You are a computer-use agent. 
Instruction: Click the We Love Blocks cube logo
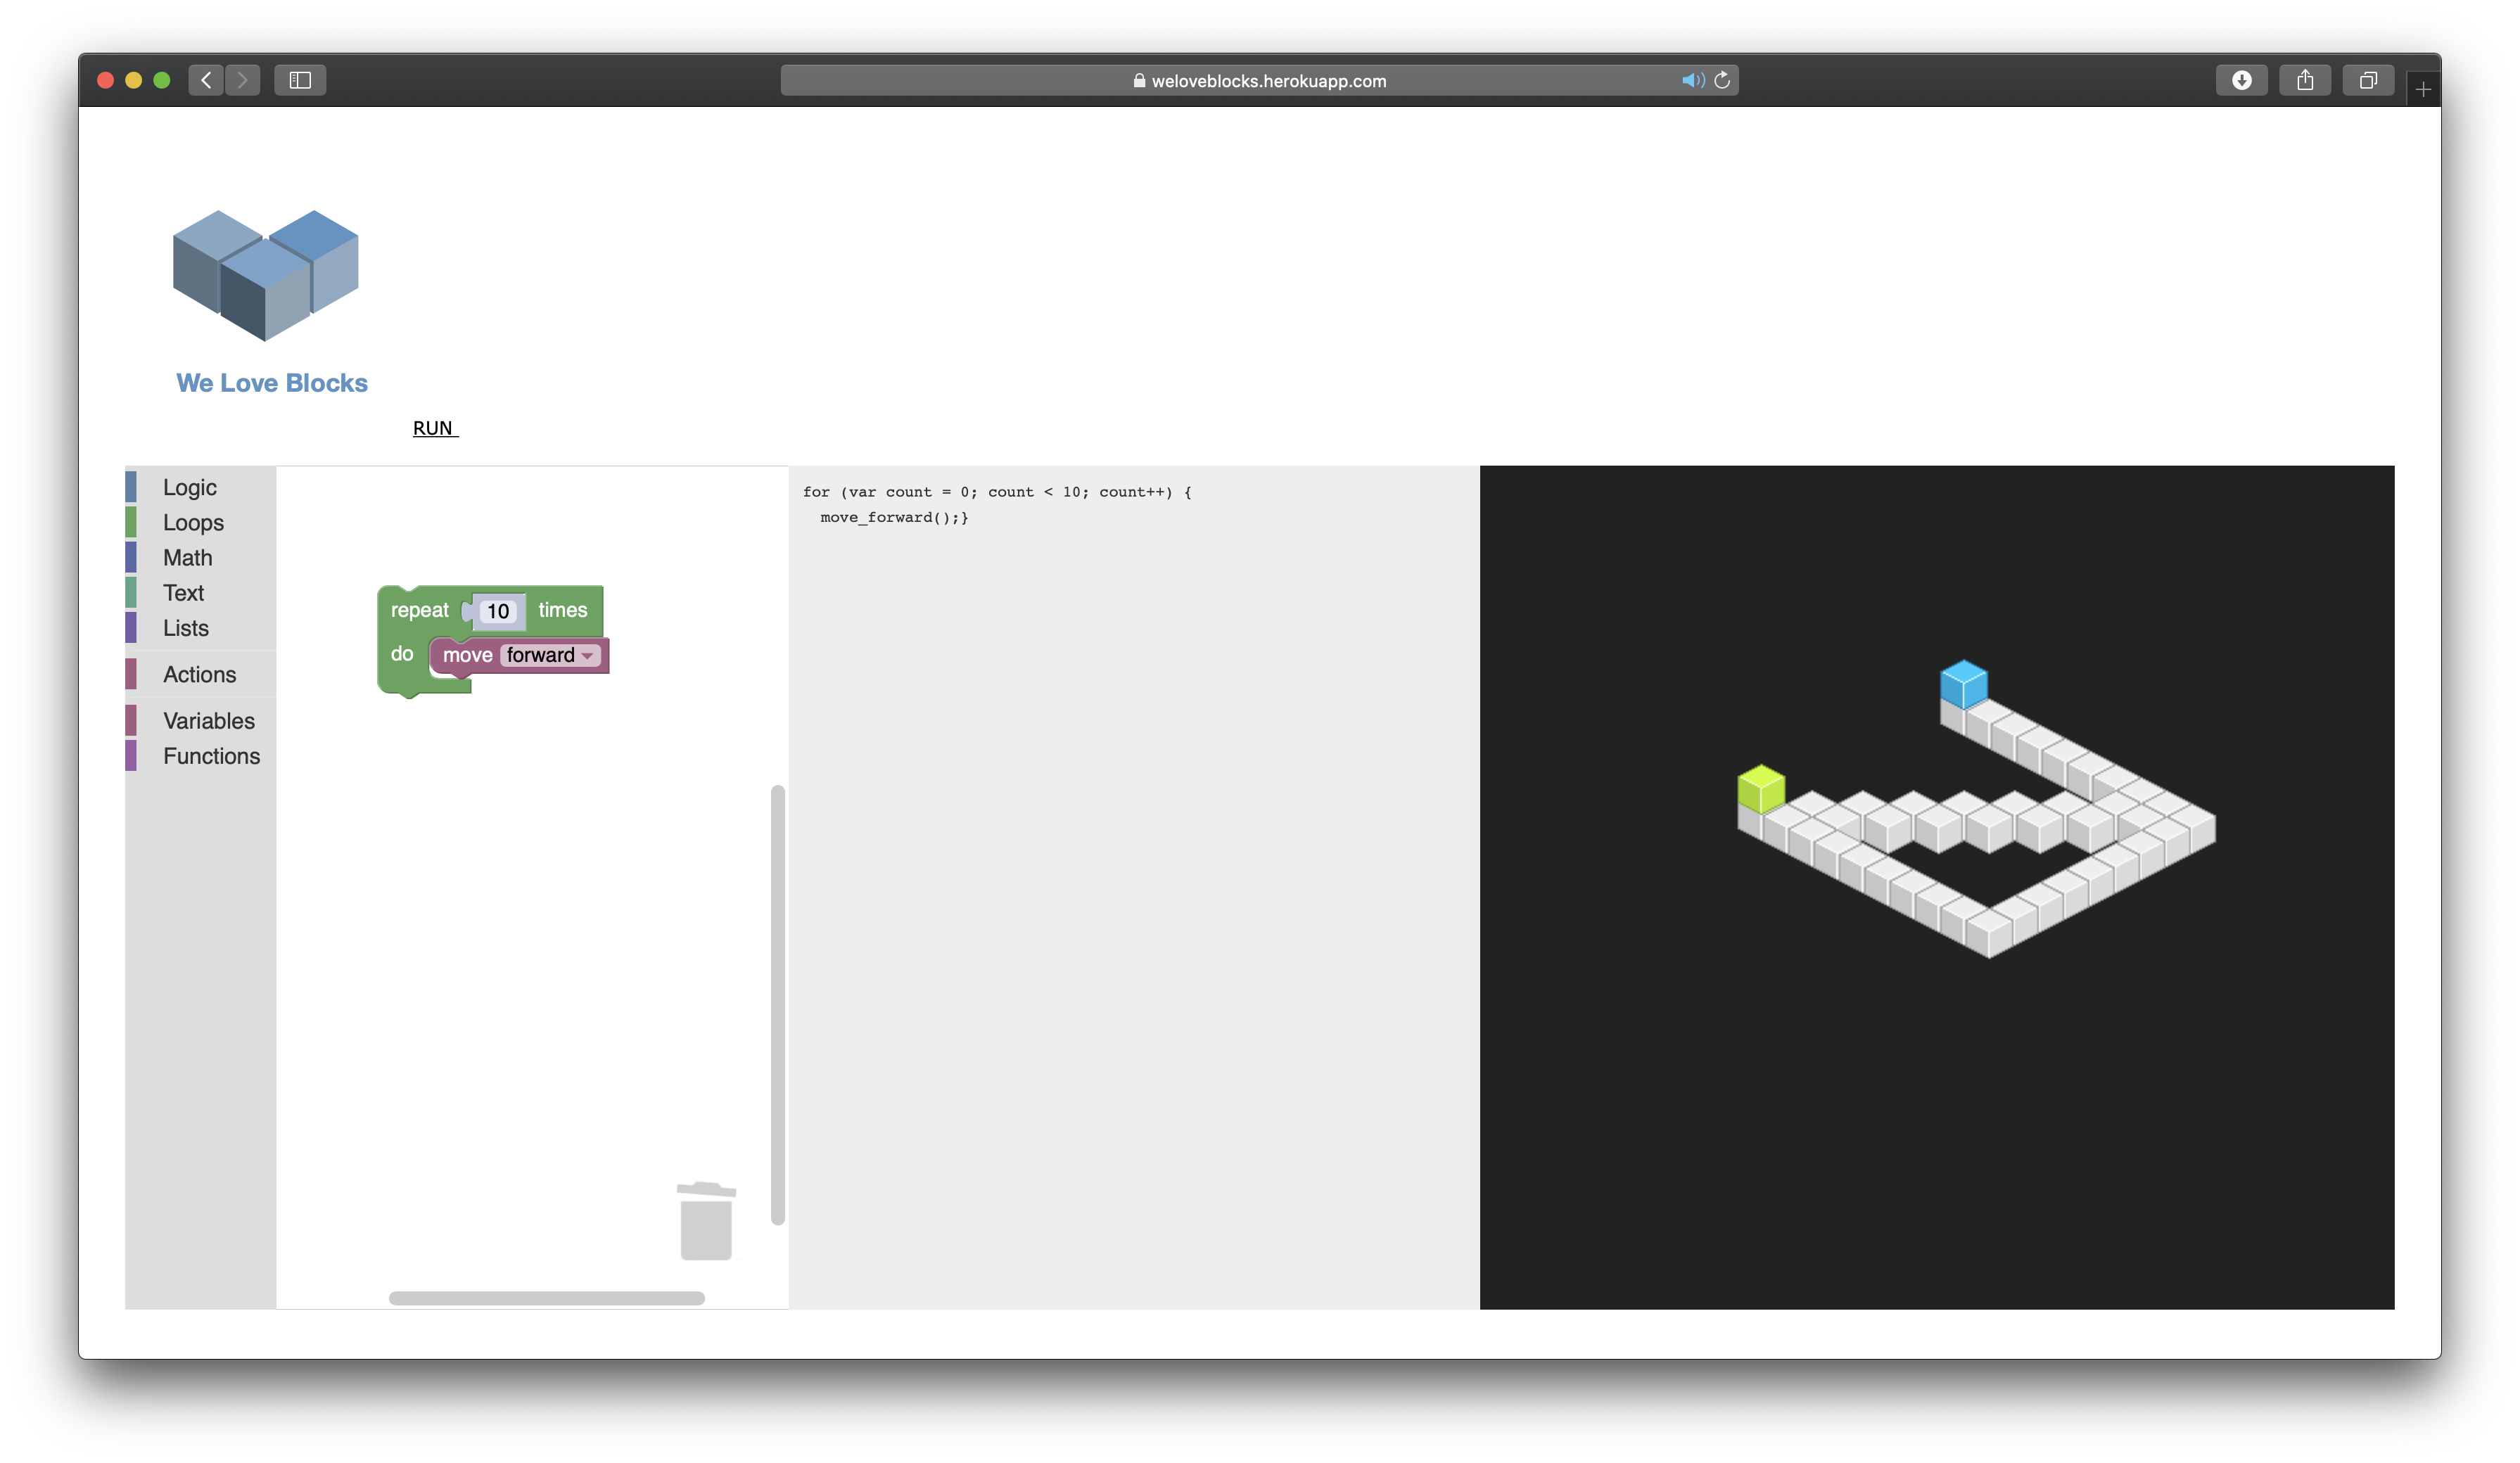pyautogui.click(x=265, y=275)
